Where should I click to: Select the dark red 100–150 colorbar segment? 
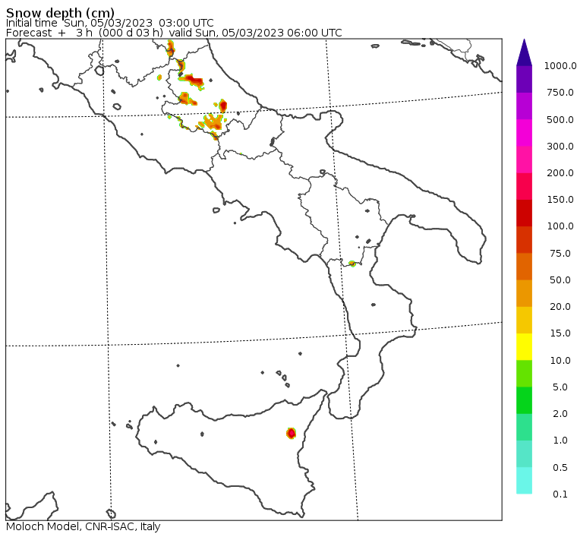coord(524,213)
